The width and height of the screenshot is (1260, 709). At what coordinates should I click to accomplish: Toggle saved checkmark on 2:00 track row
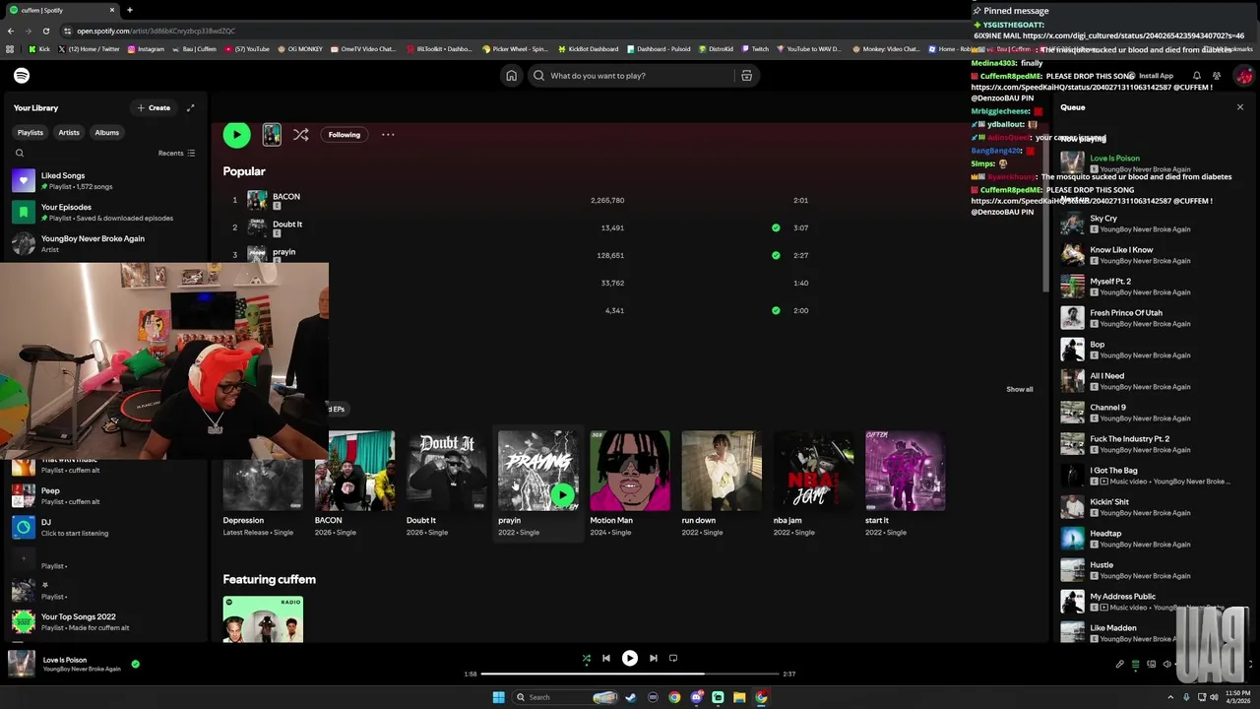point(776,310)
